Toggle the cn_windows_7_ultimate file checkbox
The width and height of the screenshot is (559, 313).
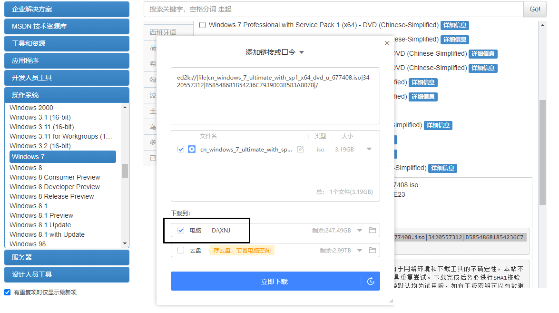pyautogui.click(x=181, y=149)
